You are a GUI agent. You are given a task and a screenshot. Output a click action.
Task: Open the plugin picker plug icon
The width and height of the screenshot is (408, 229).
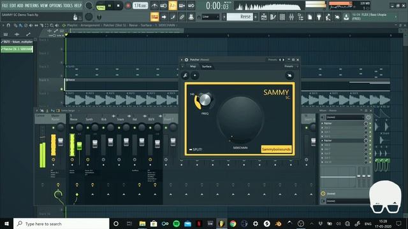[x=319, y=17]
